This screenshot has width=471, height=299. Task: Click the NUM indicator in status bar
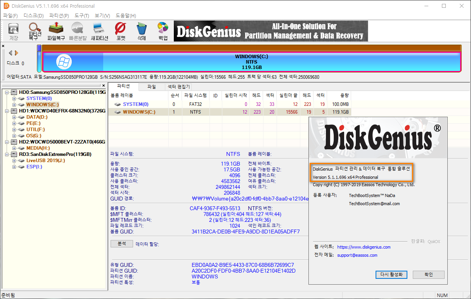(x=442, y=296)
